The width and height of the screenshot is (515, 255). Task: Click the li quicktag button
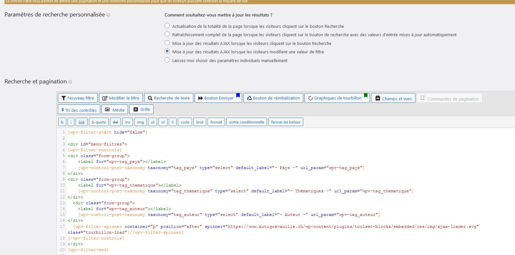click(x=173, y=122)
